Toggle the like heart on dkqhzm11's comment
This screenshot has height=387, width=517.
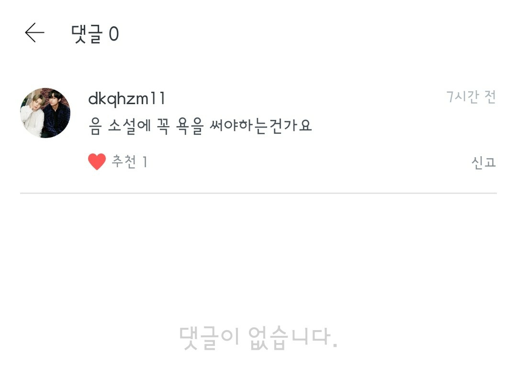click(x=97, y=161)
